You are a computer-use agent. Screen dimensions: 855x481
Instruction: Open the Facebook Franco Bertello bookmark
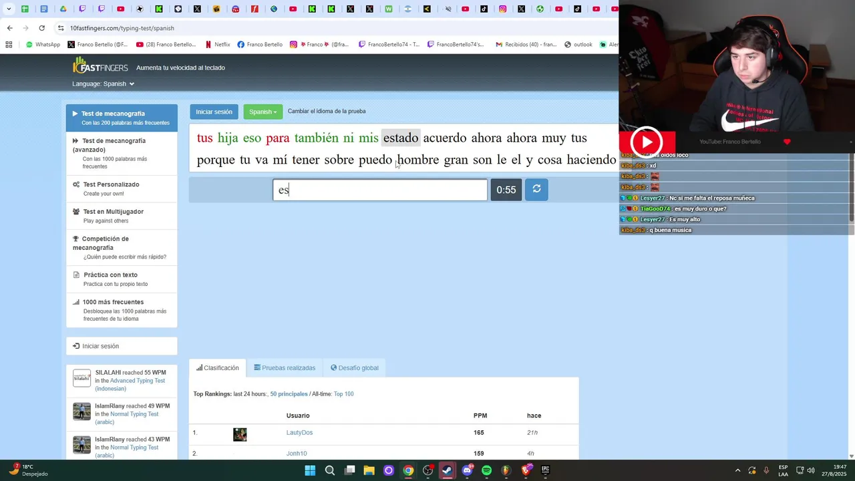pyautogui.click(x=260, y=45)
